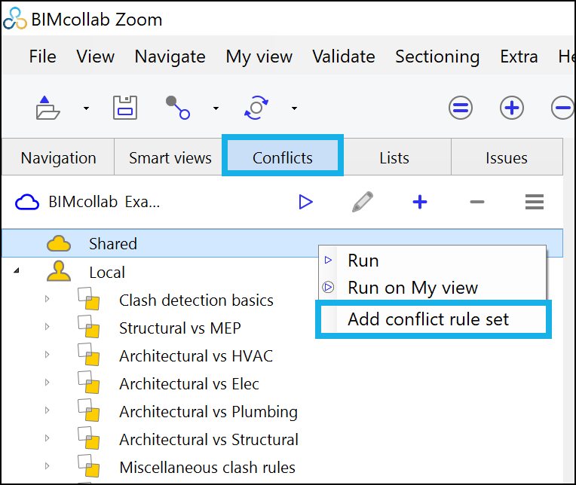Click the Architectural vs HVAC icon

pos(88,355)
